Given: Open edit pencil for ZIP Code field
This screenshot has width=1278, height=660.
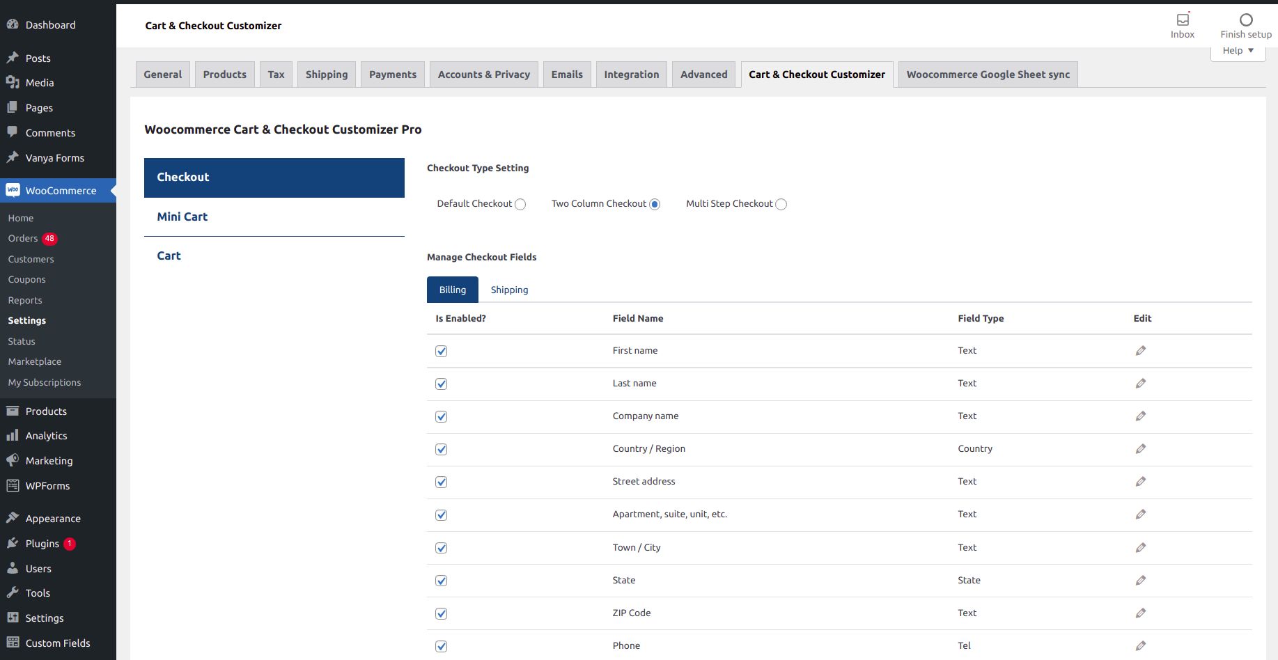Looking at the screenshot, I should click(1140, 613).
